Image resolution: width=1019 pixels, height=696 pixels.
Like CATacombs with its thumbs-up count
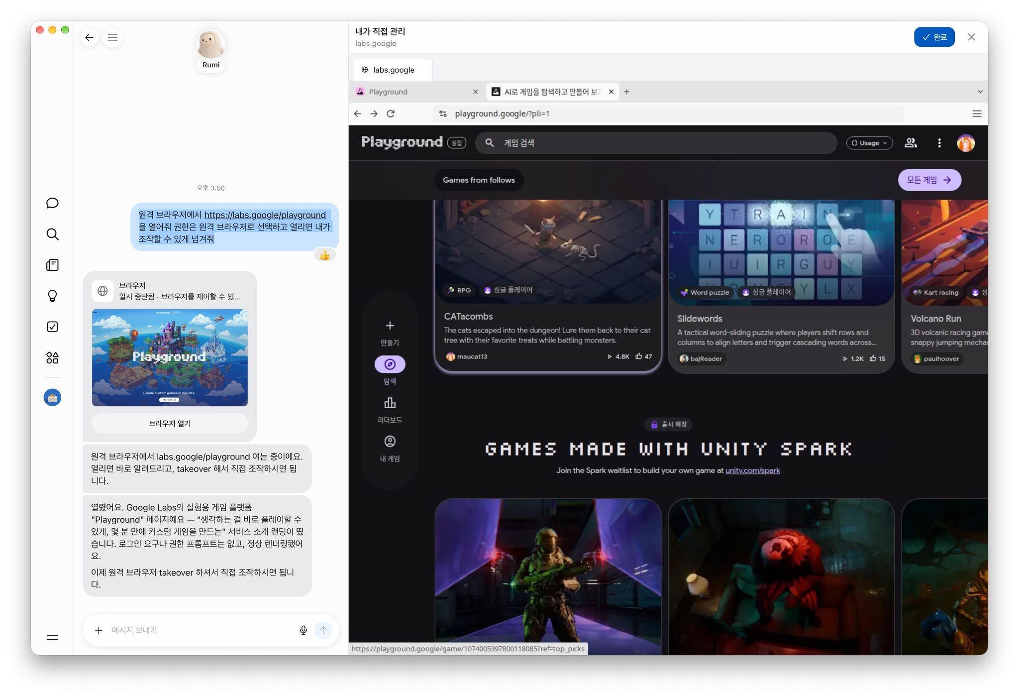click(643, 356)
